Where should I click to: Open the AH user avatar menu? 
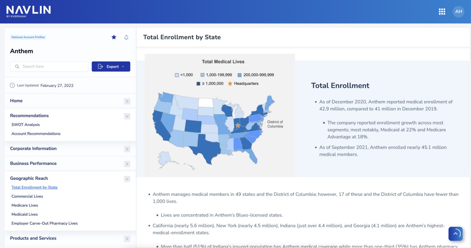point(458,12)
